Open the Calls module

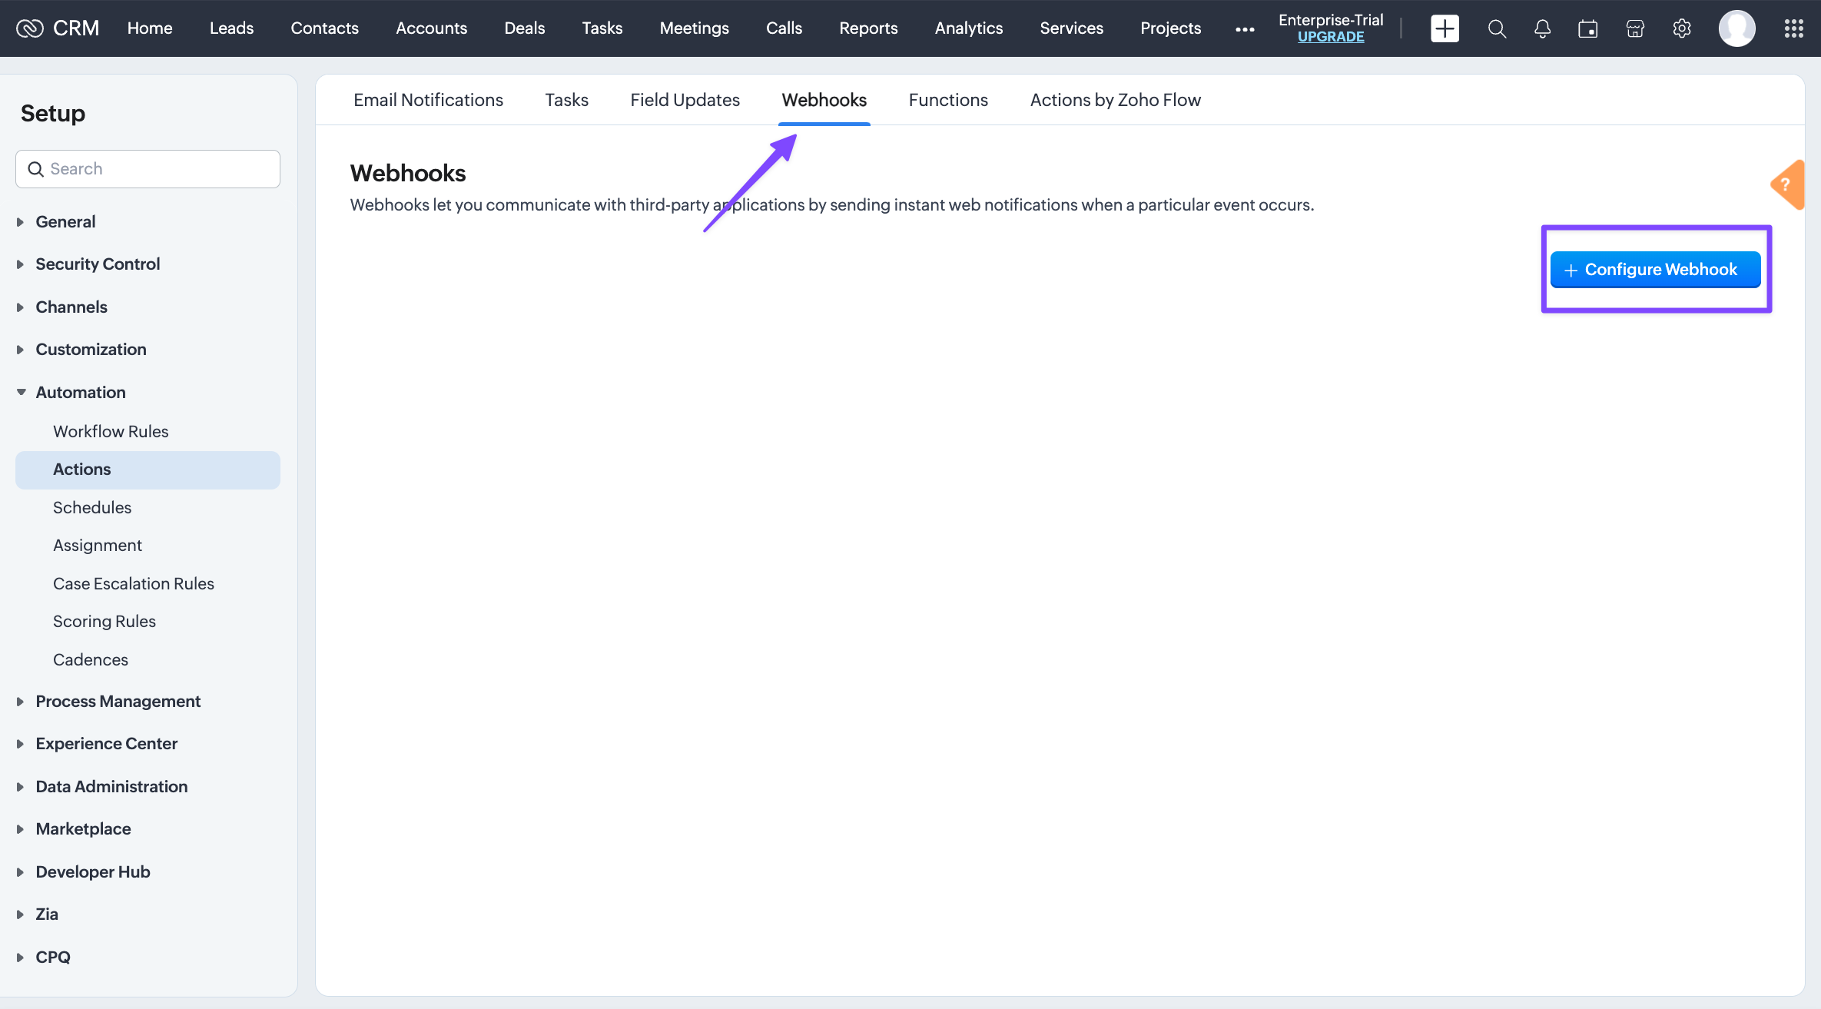(x=784, y=28)
